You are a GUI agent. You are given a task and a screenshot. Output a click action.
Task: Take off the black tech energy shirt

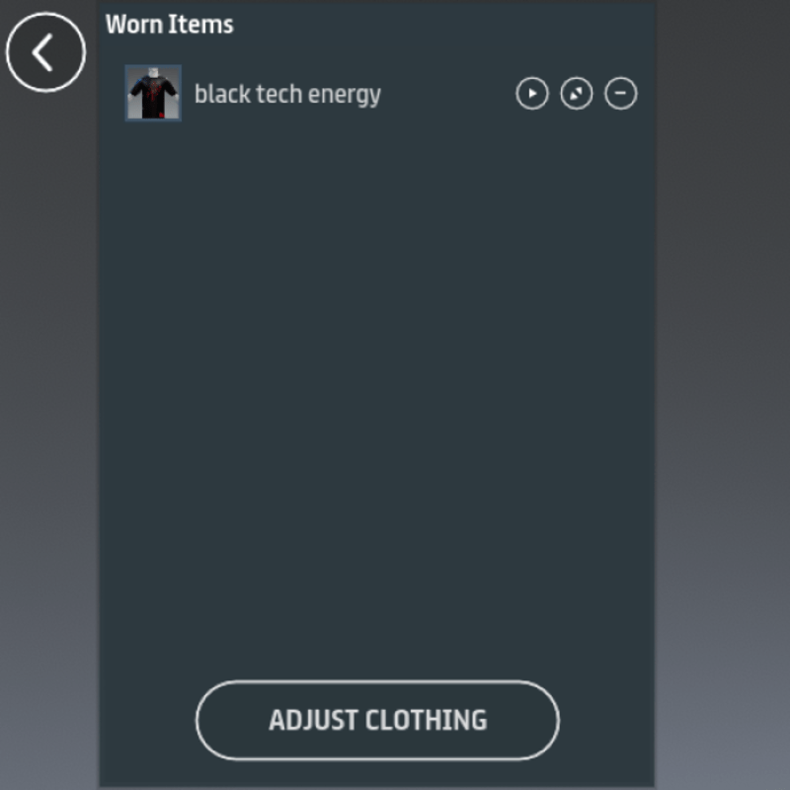(x=621, y=93)
